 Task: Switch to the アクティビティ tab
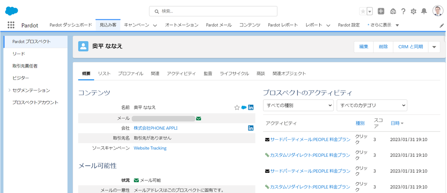pos(181,73)
